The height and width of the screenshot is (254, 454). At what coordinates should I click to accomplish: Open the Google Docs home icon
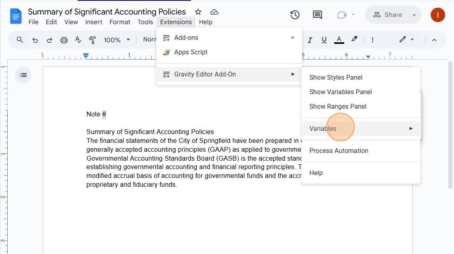point(16,16)
